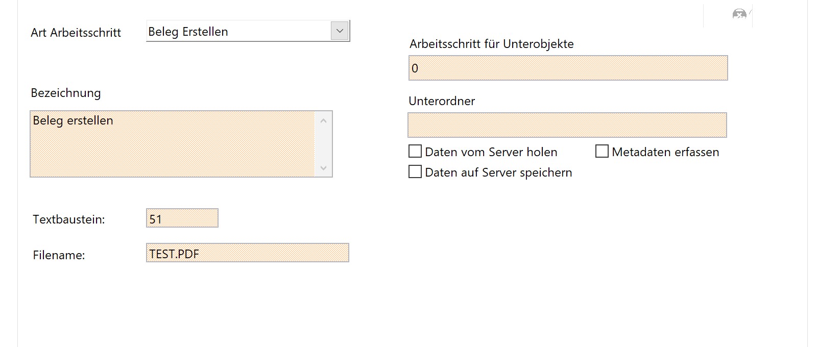Click the Arbeitsschritt für Unterobjekte label
Image resolution: width=817 pixels, height=347 pixels.
(491, 44)
